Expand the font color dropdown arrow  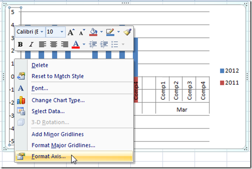point(84,44)
